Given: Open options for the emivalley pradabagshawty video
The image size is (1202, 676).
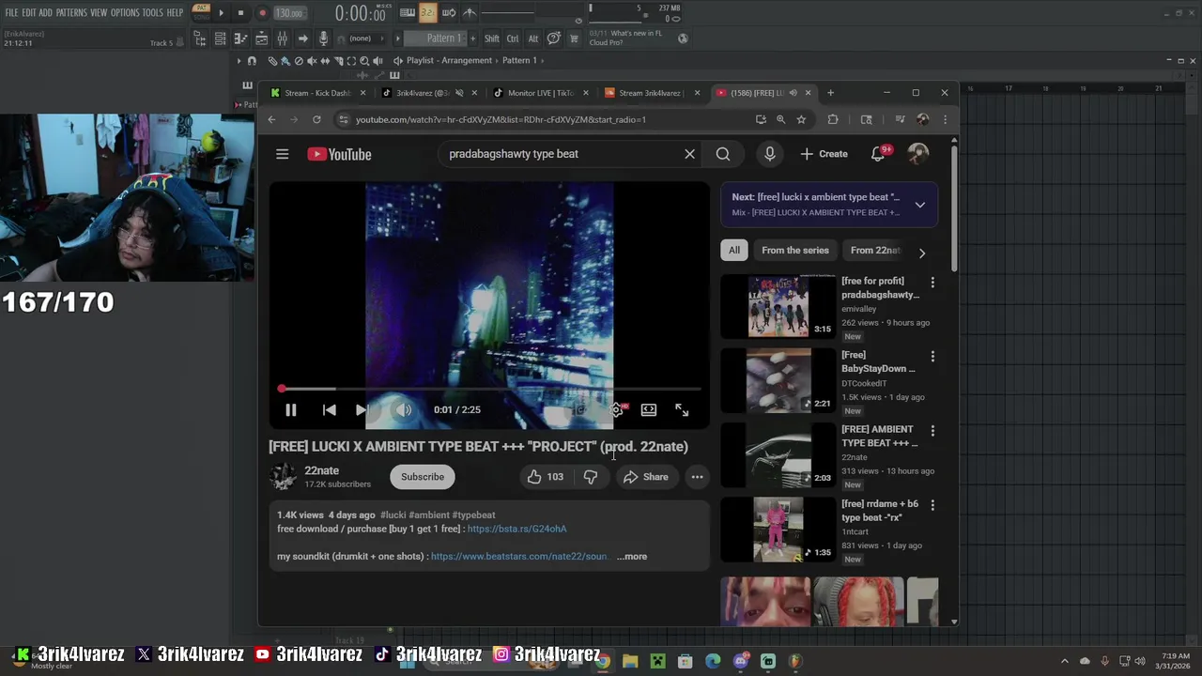Looking at the screenshot, I should click(x=932, y=282).
